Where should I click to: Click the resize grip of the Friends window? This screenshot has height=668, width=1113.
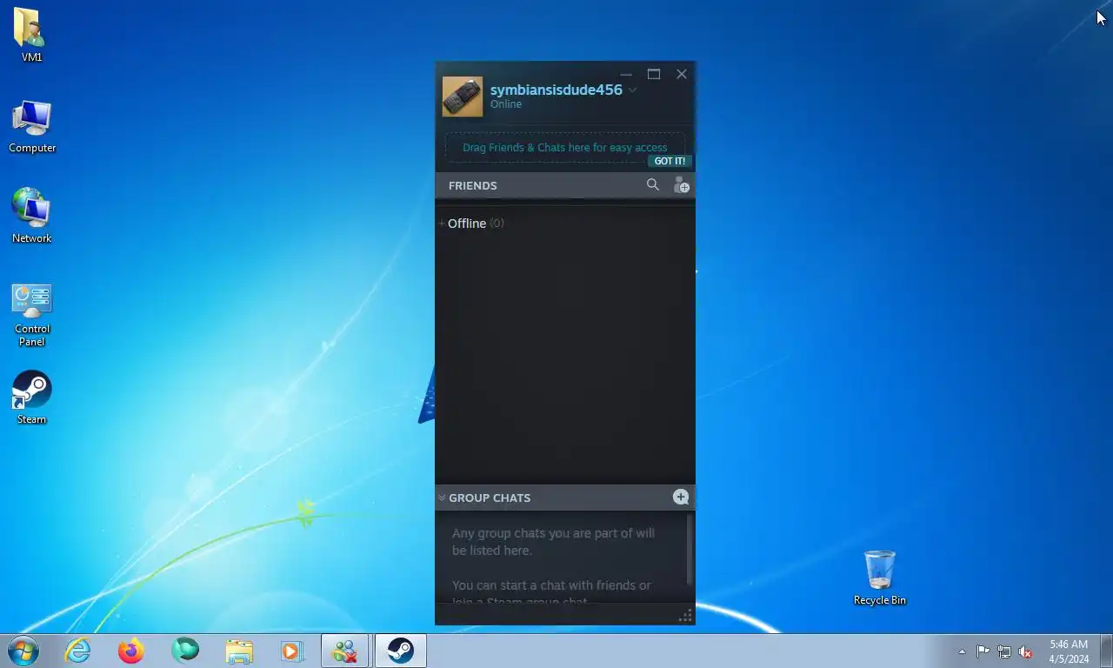(685, 616)
